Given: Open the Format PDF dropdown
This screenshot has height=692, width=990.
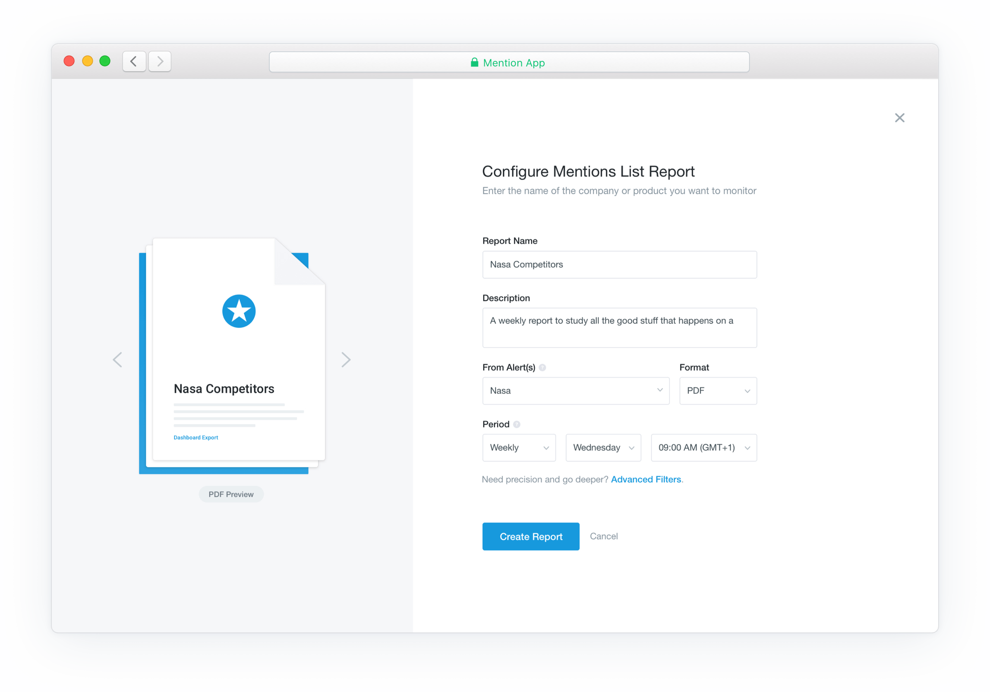Looking at the screenshot, I should coord(718,391).
